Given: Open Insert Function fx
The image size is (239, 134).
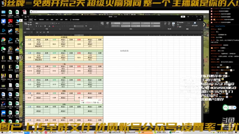Looking at the screenshot, I should (44, 32).
